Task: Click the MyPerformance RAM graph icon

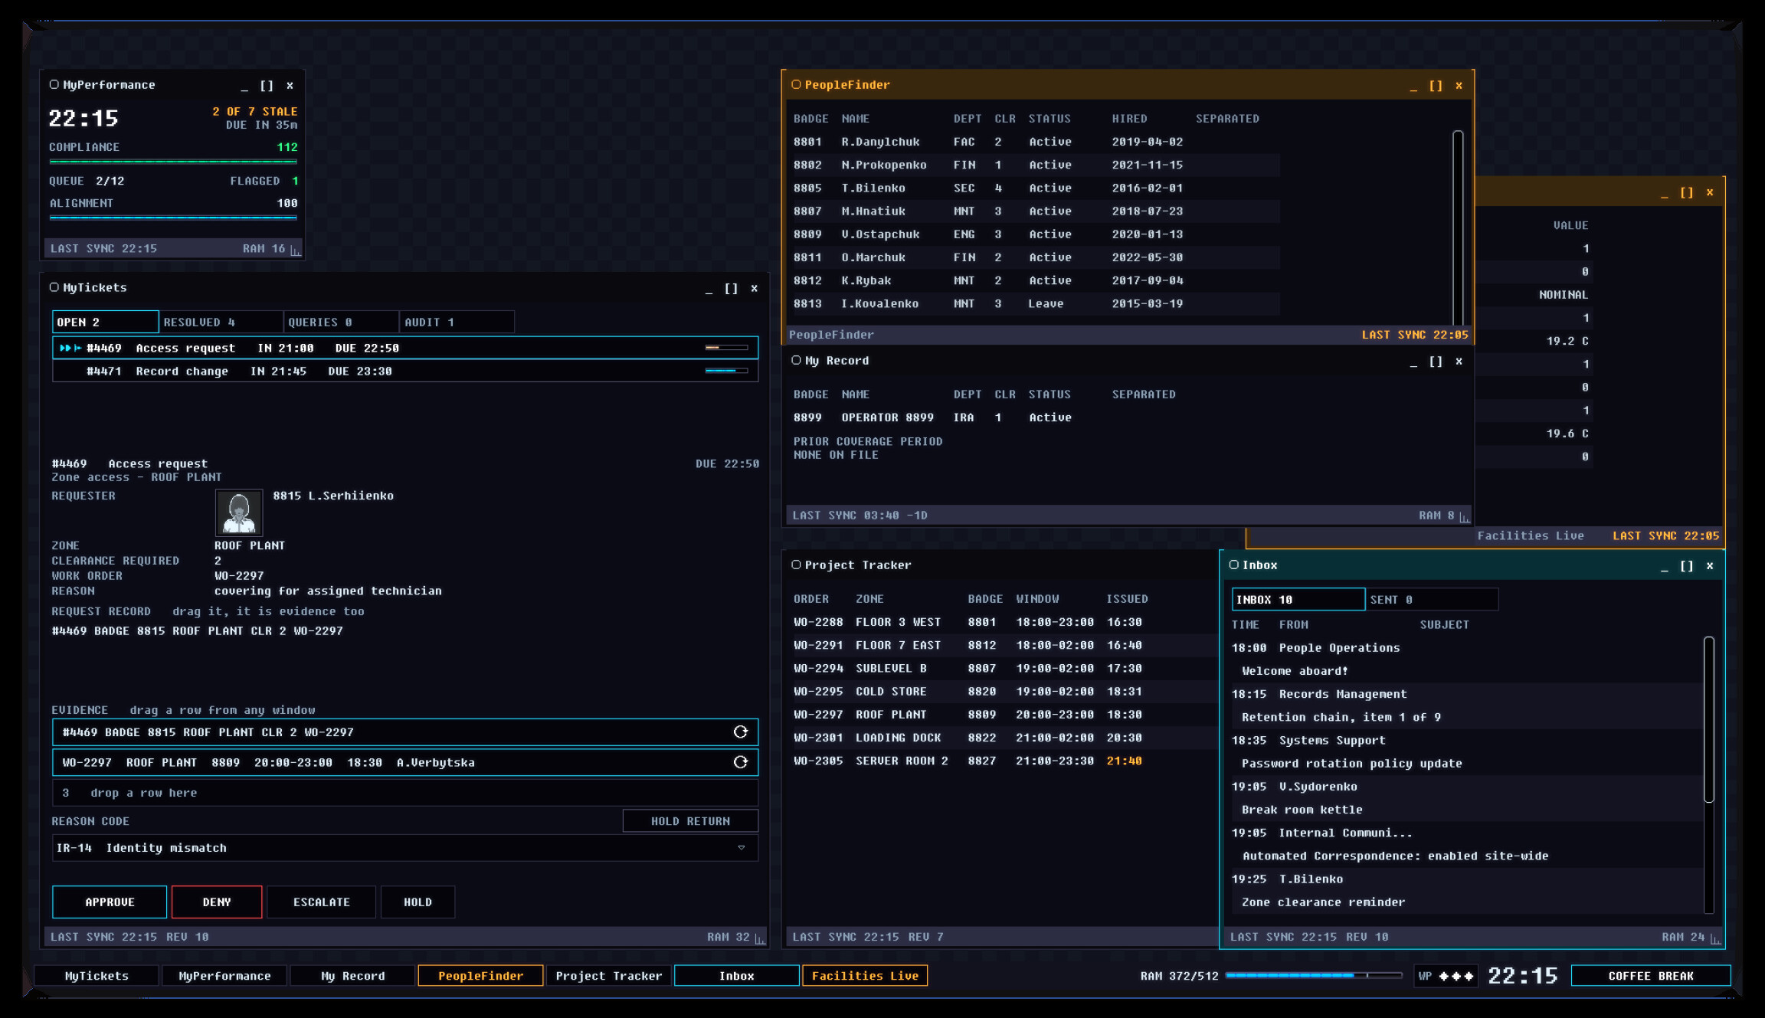Action: (x=295, y=249)
